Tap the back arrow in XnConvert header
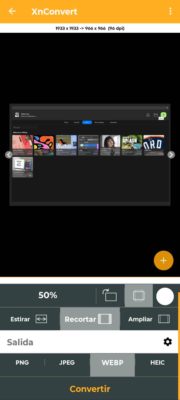Screen dimensions: 180x400 pyautogui.click(x=12, y=11)
